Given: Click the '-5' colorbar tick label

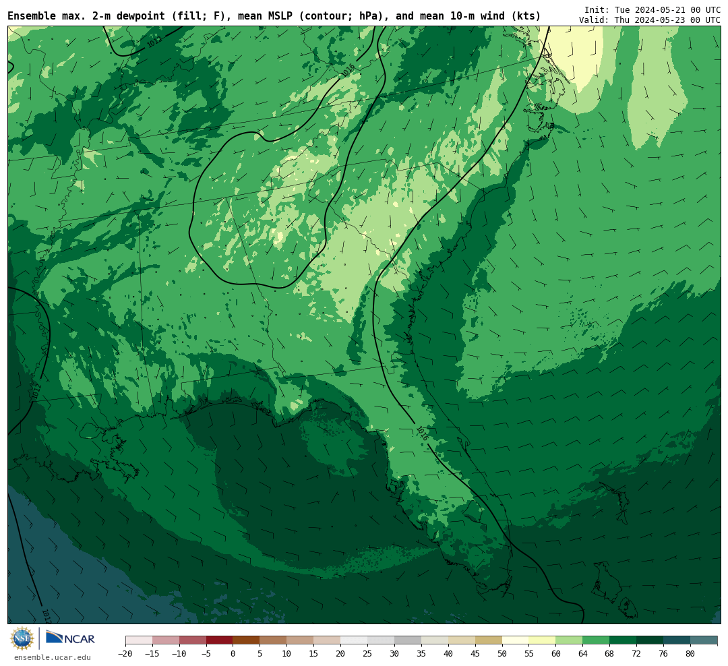Looking at the screenshot, I should [x=206, y=654].
